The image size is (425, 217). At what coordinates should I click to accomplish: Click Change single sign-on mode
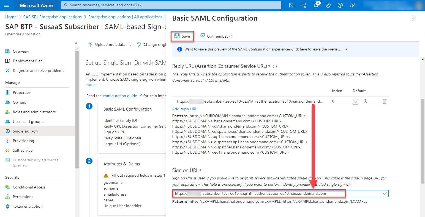tap(151, 44)
